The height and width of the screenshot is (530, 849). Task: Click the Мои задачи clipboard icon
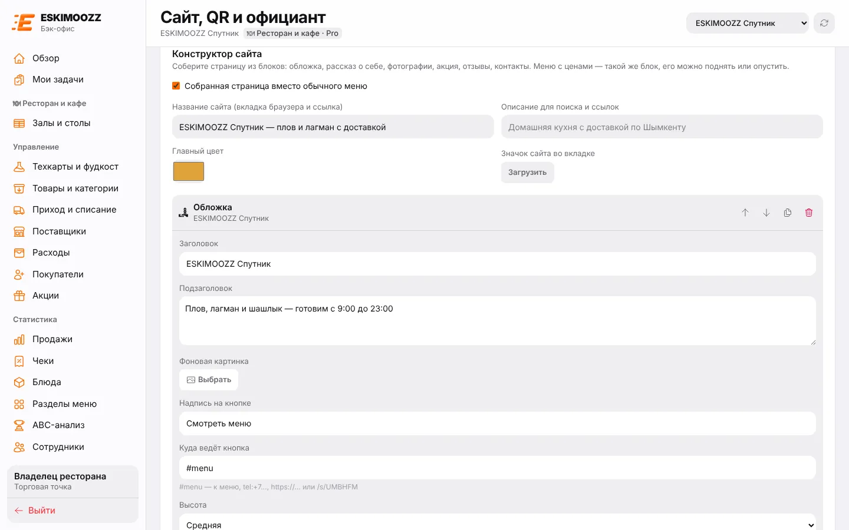[19, 79]
